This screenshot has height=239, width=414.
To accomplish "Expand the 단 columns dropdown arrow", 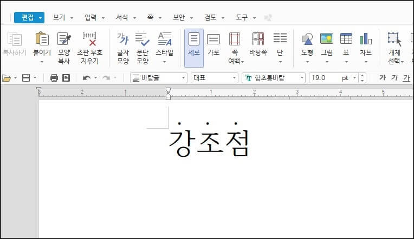I will point(280,62).
